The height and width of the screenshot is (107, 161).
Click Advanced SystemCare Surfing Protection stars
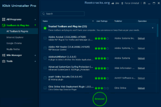[x=102, y=68]
